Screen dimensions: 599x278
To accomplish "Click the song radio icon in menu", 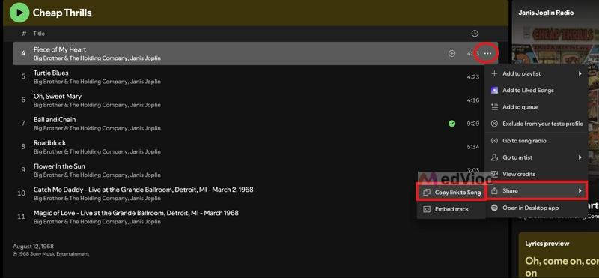I will pos(494,141).
